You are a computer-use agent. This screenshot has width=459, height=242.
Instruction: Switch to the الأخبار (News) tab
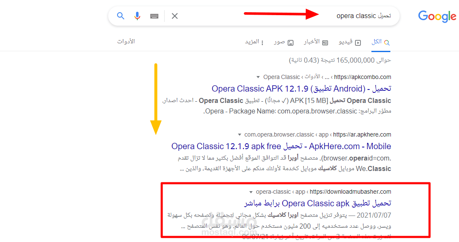pyautogui.click(x=316, y=42)
